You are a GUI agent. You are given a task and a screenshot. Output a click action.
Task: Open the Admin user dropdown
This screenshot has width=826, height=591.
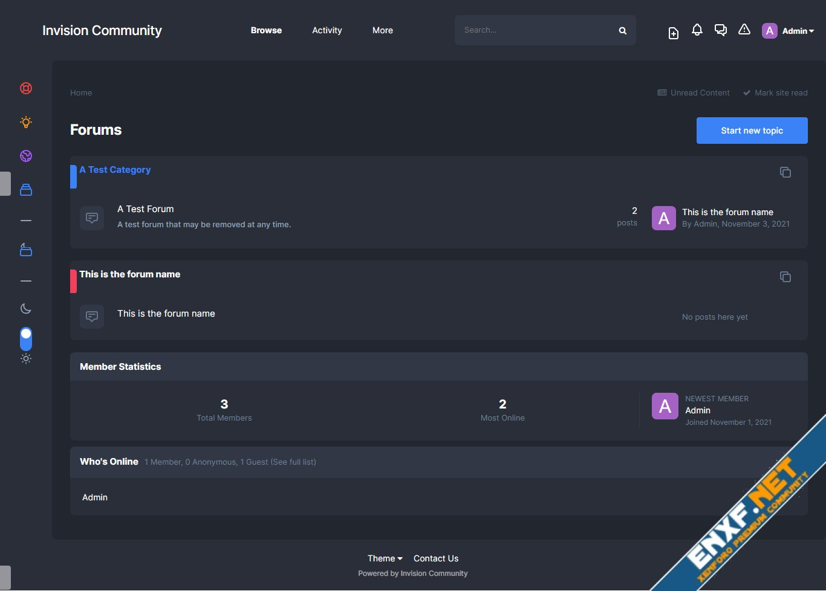[x=789, y=31]
